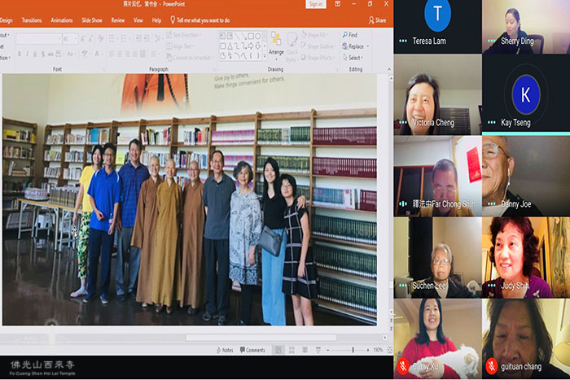Open the Animations tab
This screenshot has width=570, height=380.
[x=61, y=20]
